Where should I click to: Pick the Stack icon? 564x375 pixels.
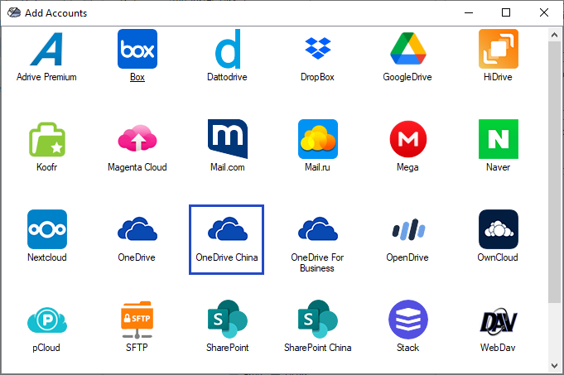point(408,320)
